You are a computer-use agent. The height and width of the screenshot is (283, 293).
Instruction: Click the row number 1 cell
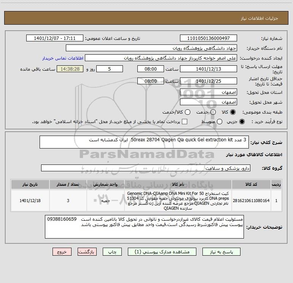276,201
